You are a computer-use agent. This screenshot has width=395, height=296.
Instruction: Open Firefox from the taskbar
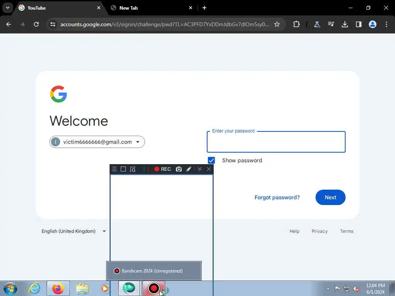coord(58,288)
